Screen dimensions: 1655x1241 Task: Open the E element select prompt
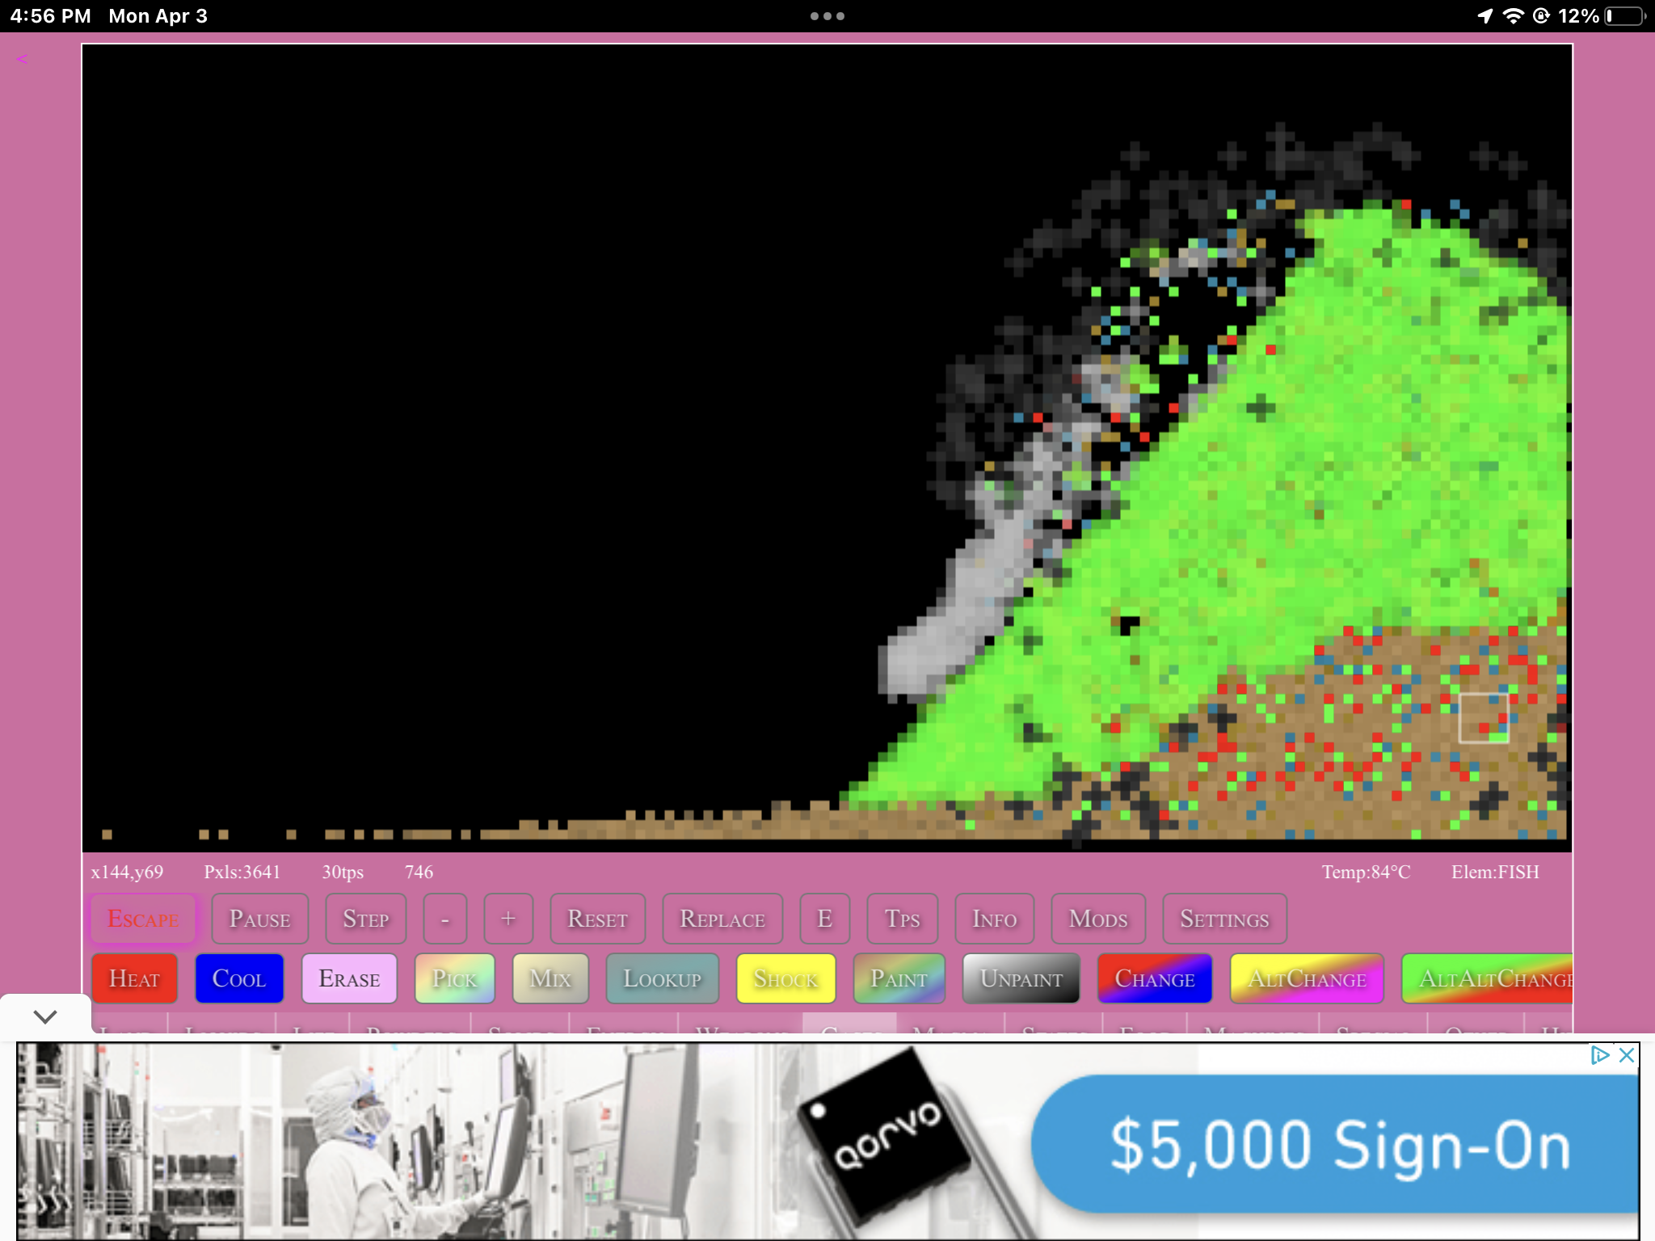pyautogui.click(x=824, y=919)
